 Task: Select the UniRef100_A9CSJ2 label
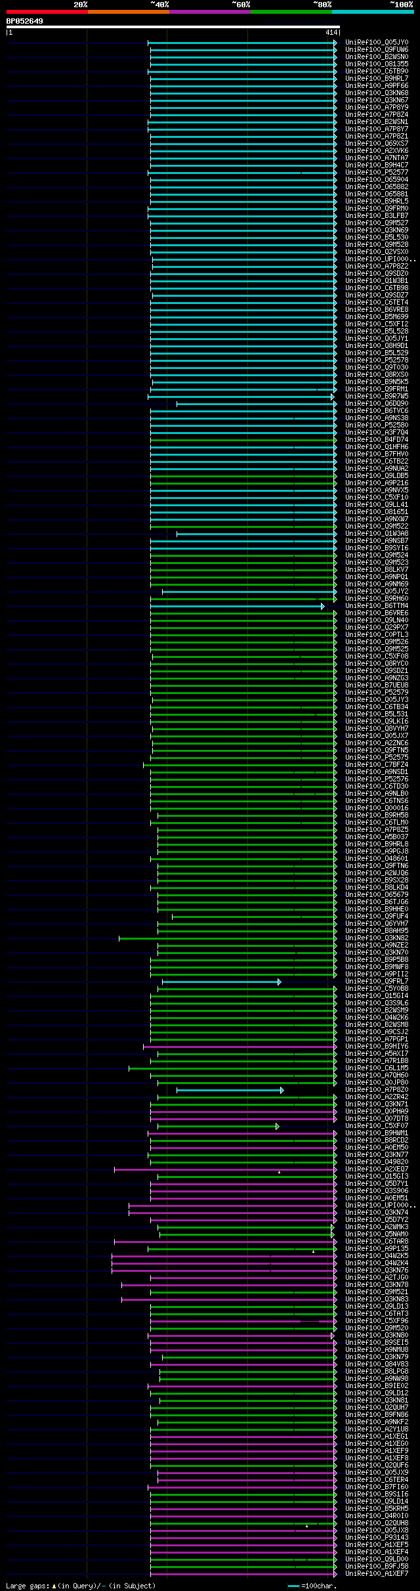(377, 1032)
